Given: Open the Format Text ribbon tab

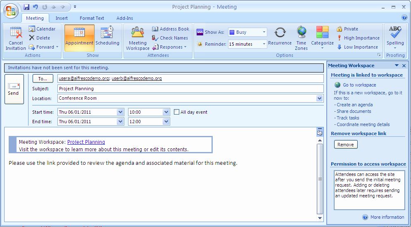Looking at the screenshot, I should coord(92,18).
